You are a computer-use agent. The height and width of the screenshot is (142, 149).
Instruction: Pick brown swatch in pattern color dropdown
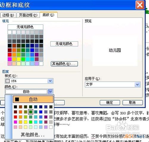click(21, 107)
